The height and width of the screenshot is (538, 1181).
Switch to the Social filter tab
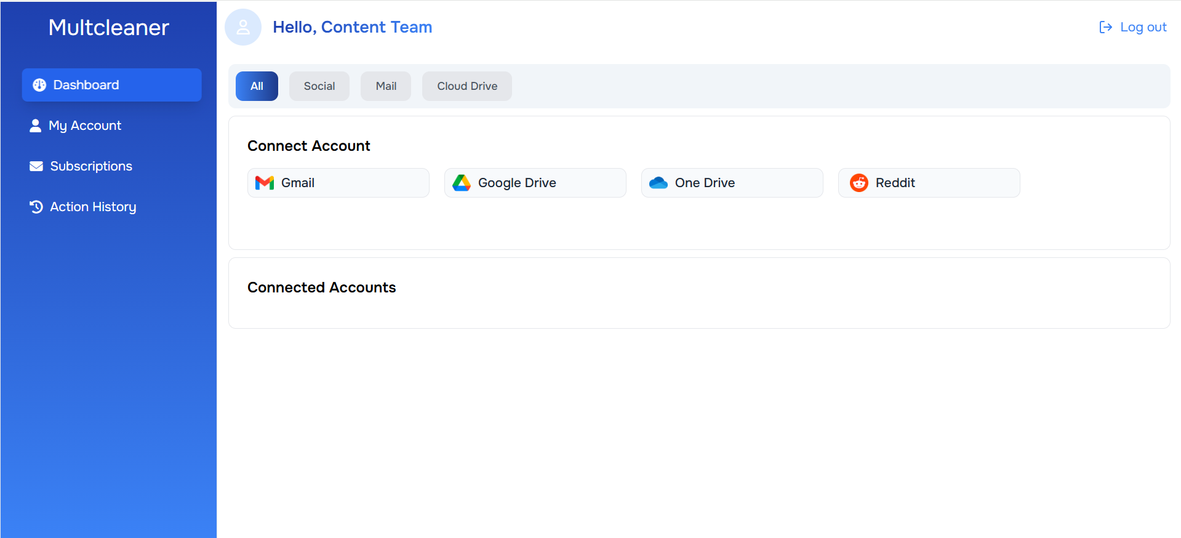point(319,86)
